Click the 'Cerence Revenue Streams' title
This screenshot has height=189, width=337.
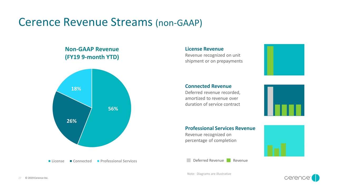coord(86,23)
